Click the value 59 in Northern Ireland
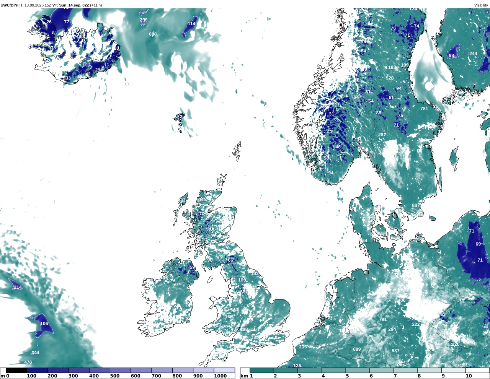Screen dimensions: 490x379 pos(192,268)
